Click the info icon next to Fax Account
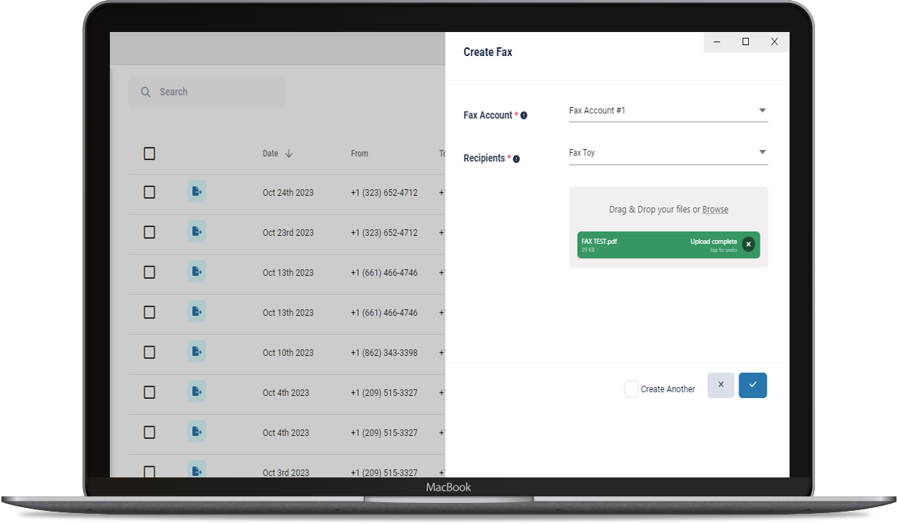The height and width of the screenshot is (524, 898). click(524, 116)
